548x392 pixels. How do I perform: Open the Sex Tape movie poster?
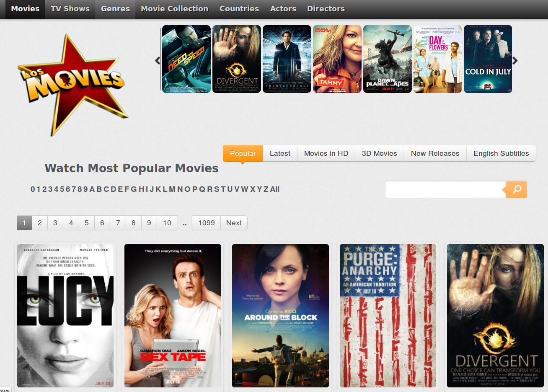[x=173, y=316]
